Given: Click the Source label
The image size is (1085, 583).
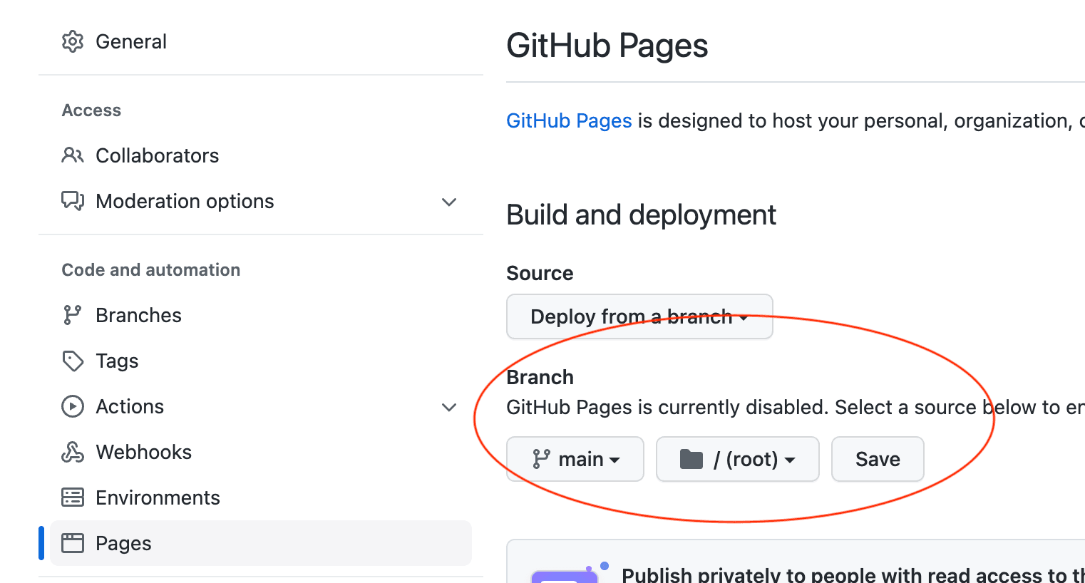Looking at the screenshot, I should [x=540, y=273].
